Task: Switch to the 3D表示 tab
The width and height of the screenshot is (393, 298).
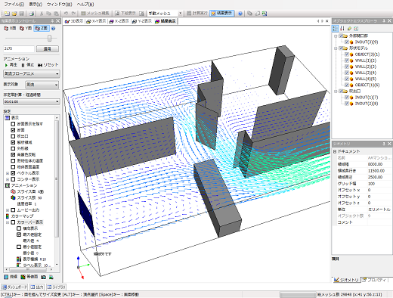Action: click(x=74, y=21)
